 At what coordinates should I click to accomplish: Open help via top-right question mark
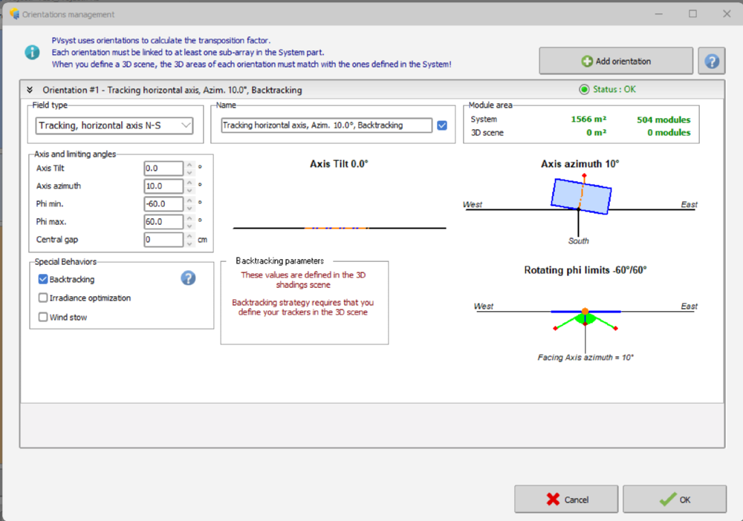pos(711,62)
